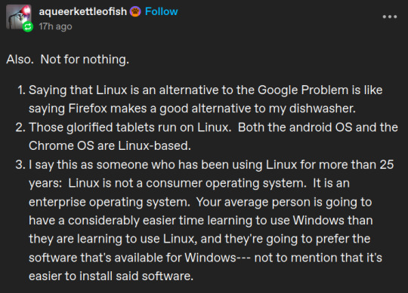
Task: Open aqueerkettleofish's avatar picture
Action: point(19,17)
